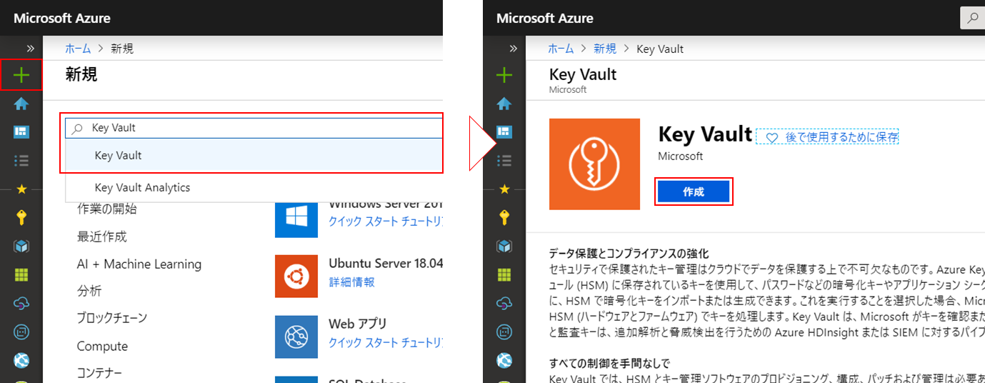Open the yellow key icon in right portal sidebar
This screenshot has width=985, height=383.
(x=504, y=217)
